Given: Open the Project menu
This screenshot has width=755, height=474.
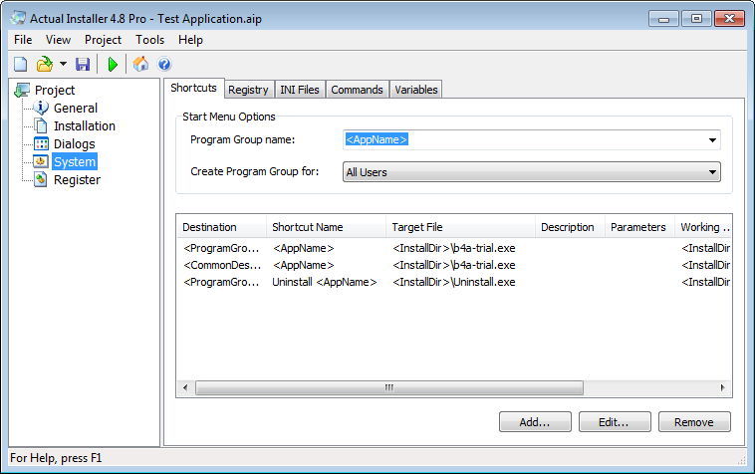Looking at the screenshot, I should click(103, 40).
